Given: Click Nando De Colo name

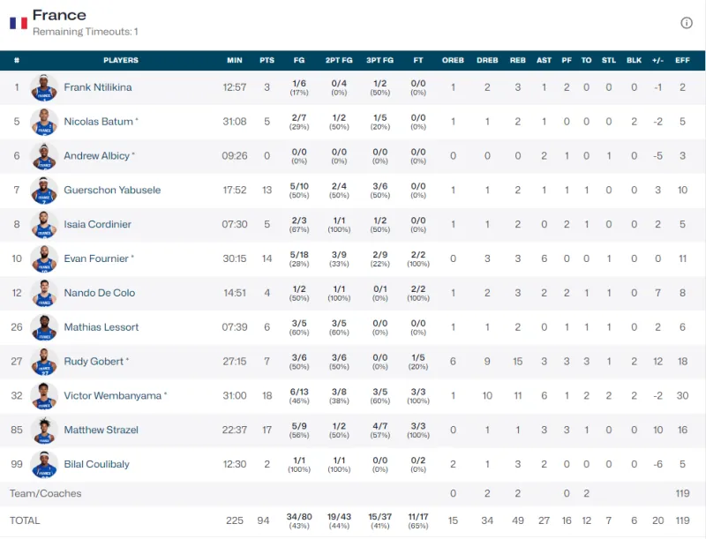Looking at the screenshot, I should [99, 293].
